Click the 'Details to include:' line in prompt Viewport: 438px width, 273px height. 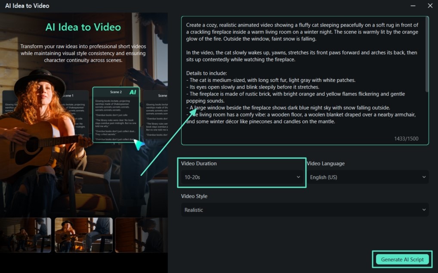click(x=207, y=73)
